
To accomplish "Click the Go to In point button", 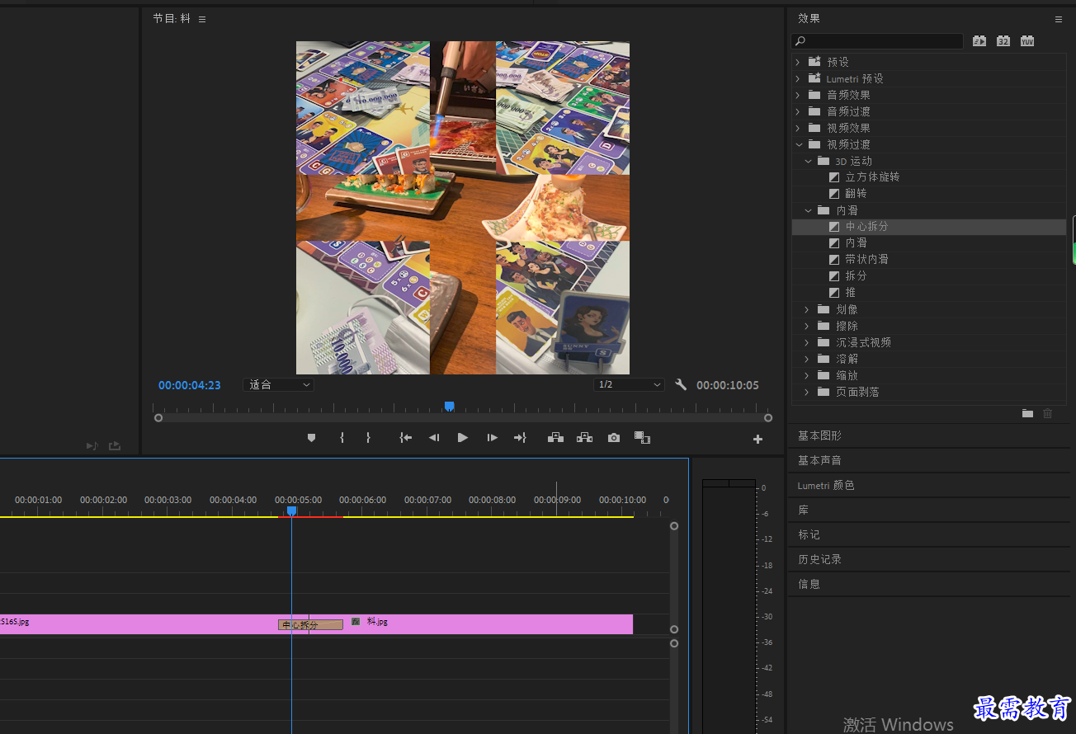I will pyautogui.click(x=405, y=438).
